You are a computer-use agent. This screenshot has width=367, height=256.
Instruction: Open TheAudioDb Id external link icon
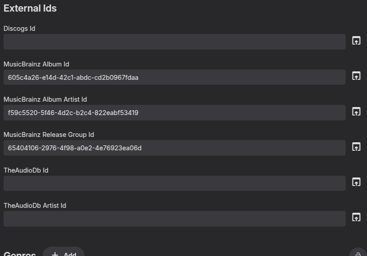pos(356,182)
